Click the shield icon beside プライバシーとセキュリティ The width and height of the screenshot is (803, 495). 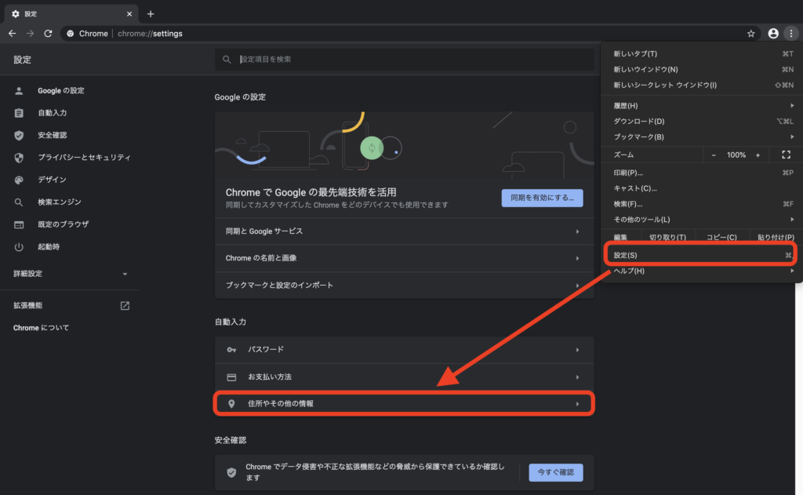pyautogui.click(x=19, y=158)
